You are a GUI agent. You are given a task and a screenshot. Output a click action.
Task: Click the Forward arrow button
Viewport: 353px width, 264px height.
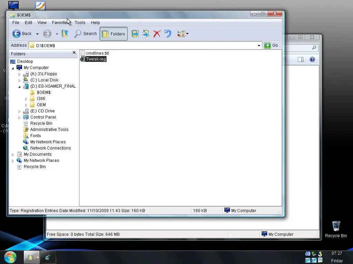tap(47, 34)
